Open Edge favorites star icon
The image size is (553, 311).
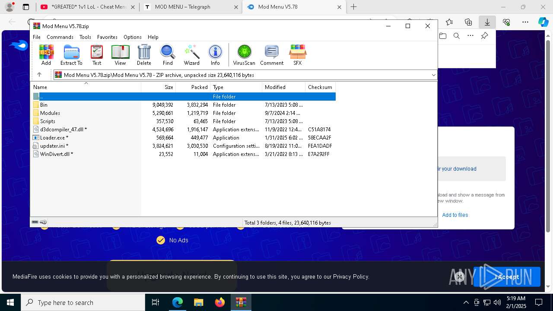pyautogui.click(x=449, y=22)
